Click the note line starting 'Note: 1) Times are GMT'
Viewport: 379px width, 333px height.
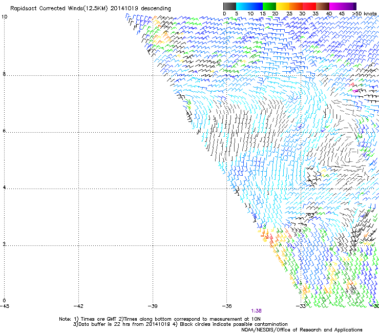[160, 319]
